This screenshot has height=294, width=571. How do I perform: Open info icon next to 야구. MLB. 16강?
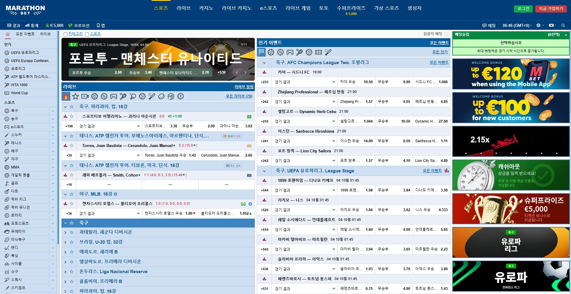(115, 194)
